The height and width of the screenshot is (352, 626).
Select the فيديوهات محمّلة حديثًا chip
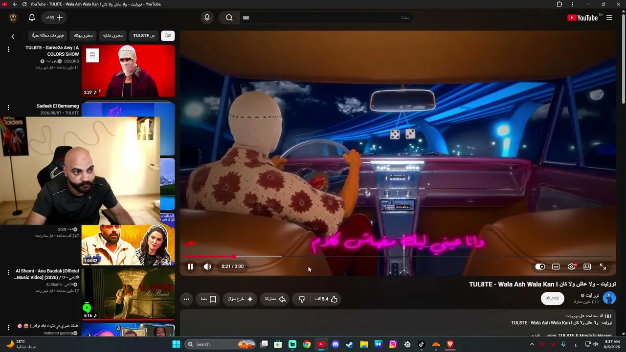click(48, 35)
